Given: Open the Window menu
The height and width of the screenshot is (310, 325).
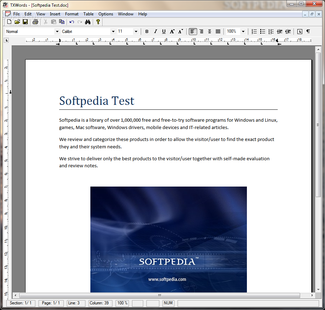Looking at the screenshot, I should [x=126, y=14].
